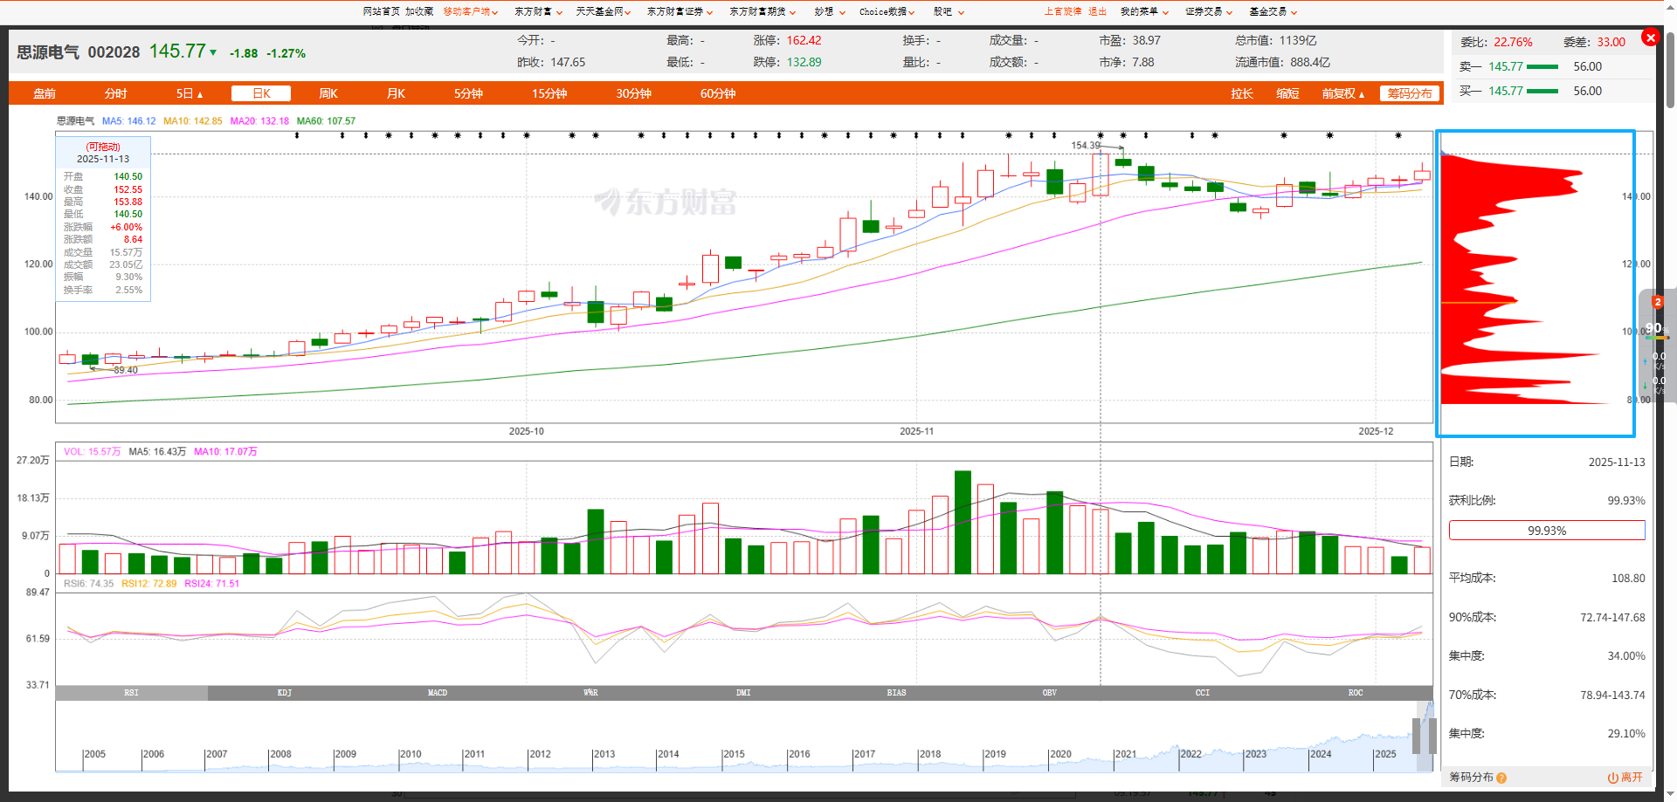Click the red badge showing 2
This screenshot has width=1677, height=802.
(1658, 302)
